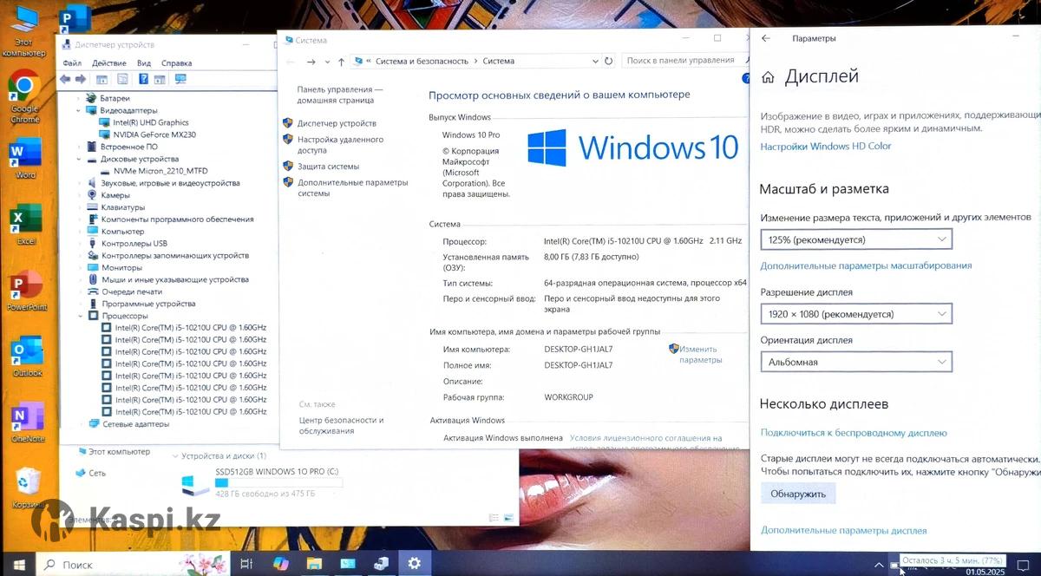Open the Этот компьютер desktop icon
The image size is (1041, 576).
click(23, 30)
